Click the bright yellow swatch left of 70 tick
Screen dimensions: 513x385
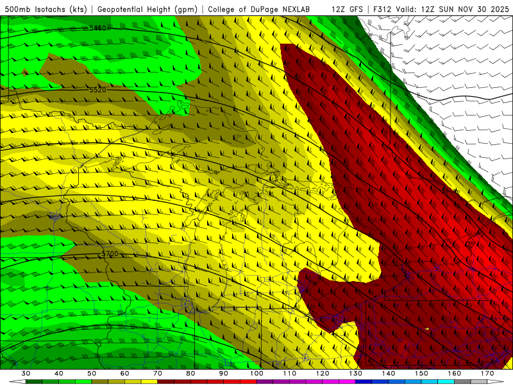click(149, 382)
